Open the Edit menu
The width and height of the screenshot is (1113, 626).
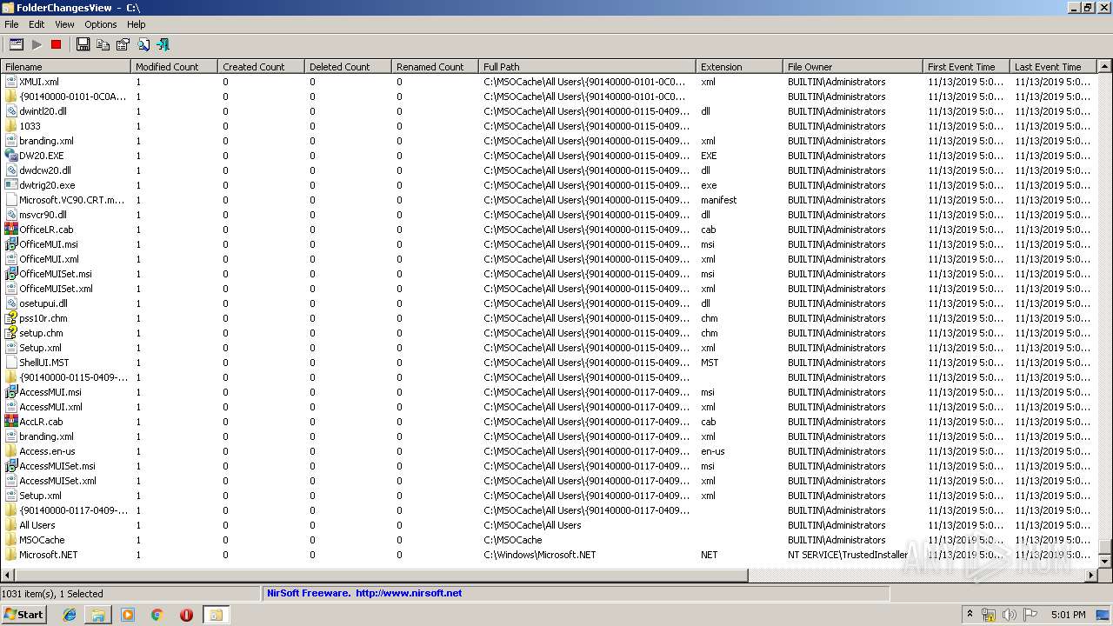(x=37, y=24)
